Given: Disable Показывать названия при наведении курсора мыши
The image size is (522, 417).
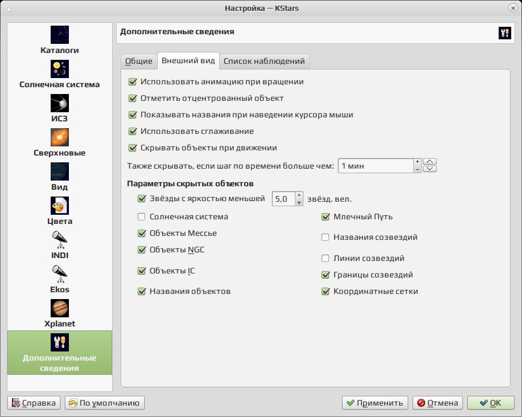Looking at the screenshot, I should click(x=133, y=115).
